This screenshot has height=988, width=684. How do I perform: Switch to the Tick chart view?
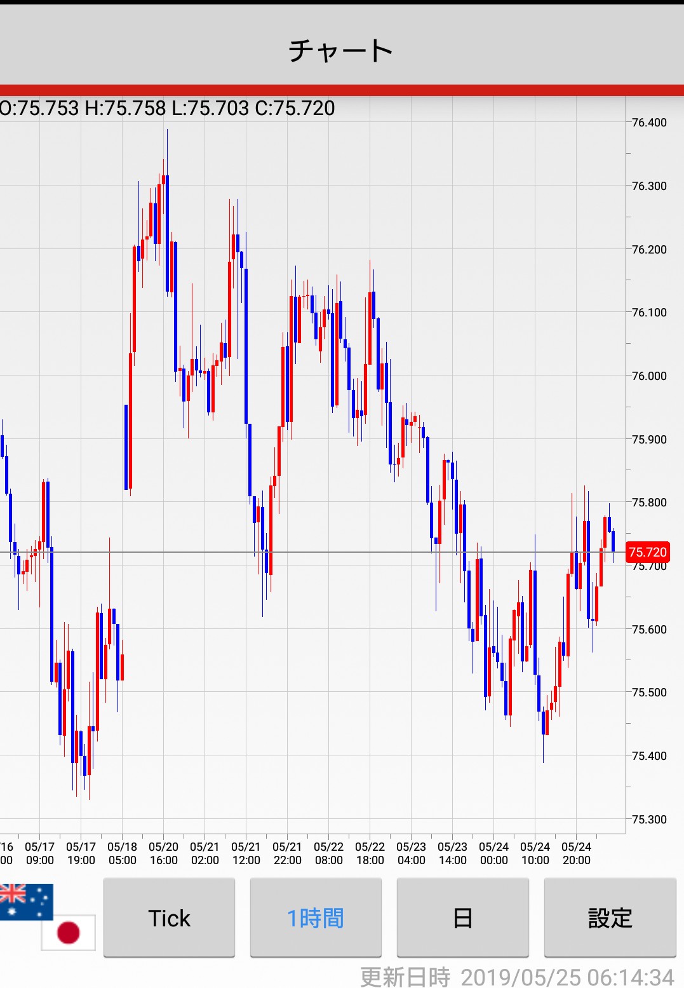[x=169, y=918]
